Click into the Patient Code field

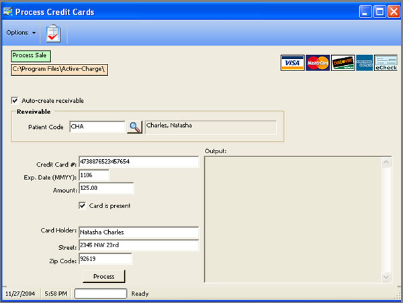[97, 126]
